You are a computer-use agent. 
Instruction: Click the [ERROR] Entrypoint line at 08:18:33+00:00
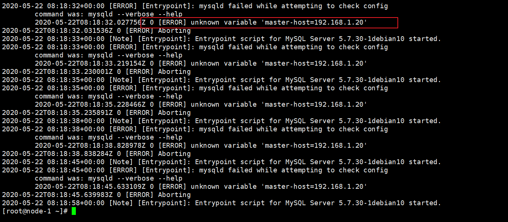(195, 47)
